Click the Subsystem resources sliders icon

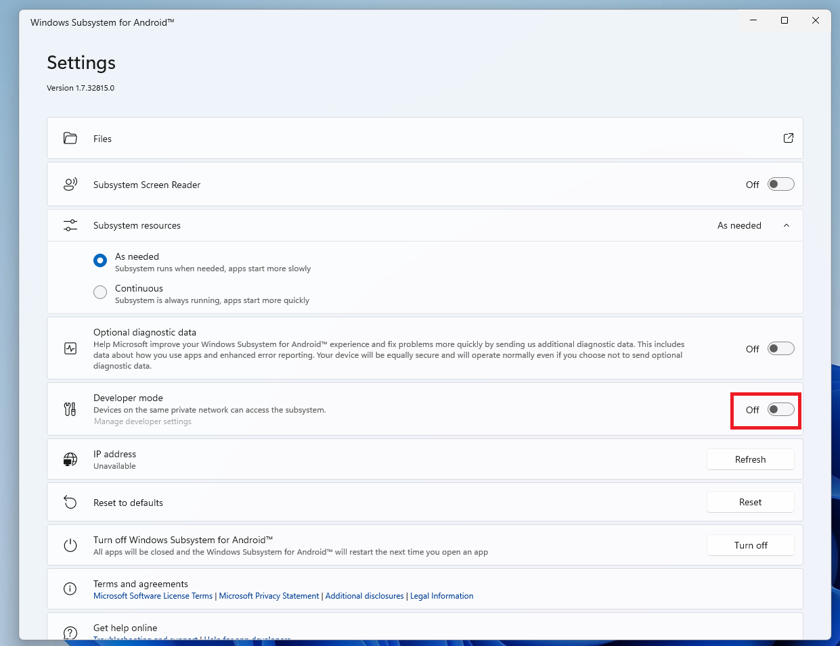pos(70,225)
